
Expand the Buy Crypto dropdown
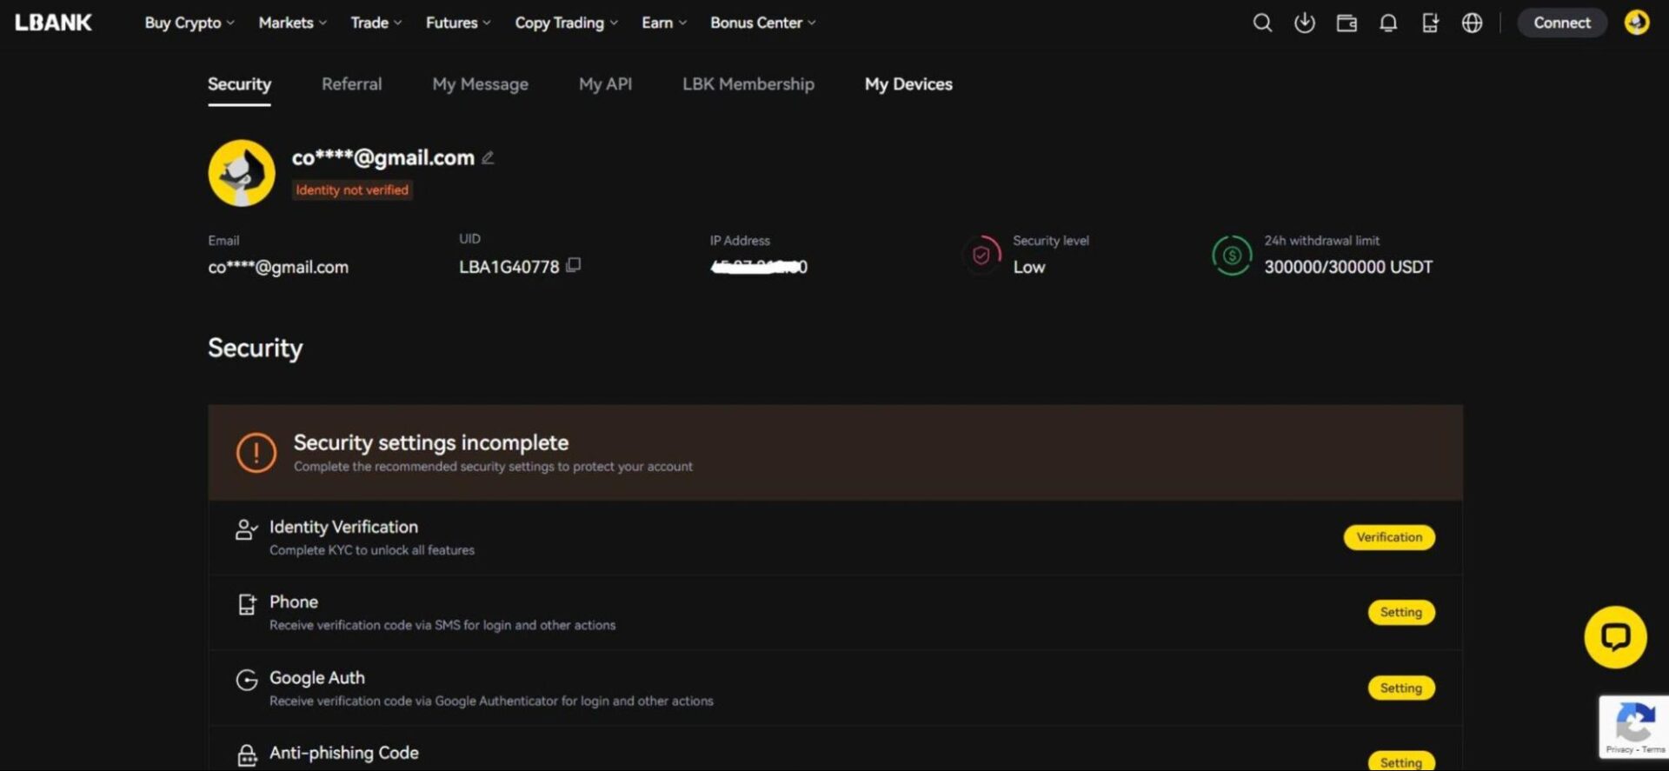[189, 23]
